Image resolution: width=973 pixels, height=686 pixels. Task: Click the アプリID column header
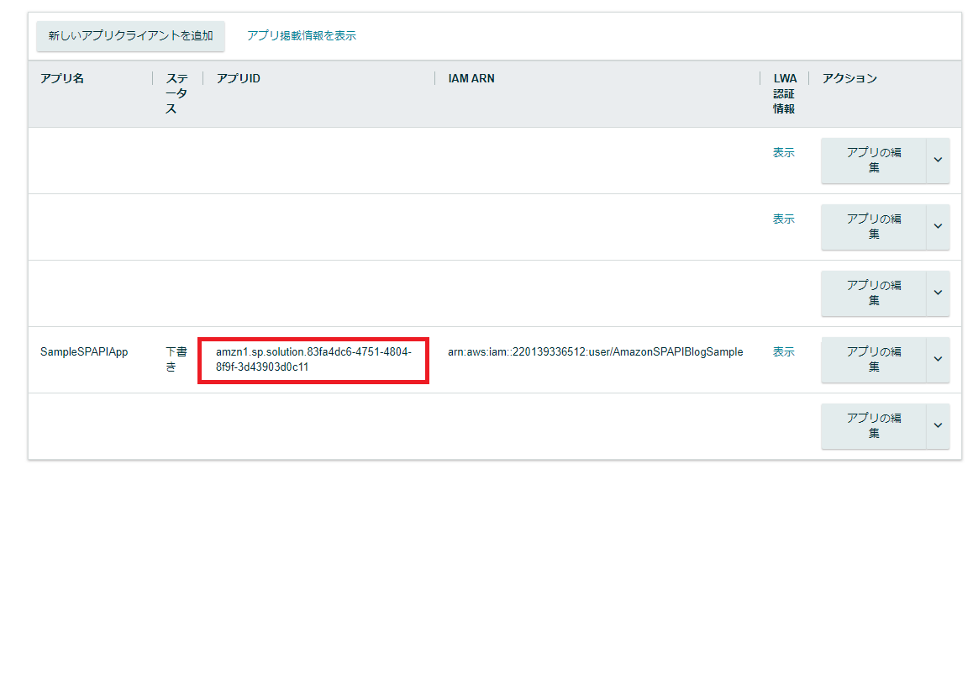tap(239, 79)
